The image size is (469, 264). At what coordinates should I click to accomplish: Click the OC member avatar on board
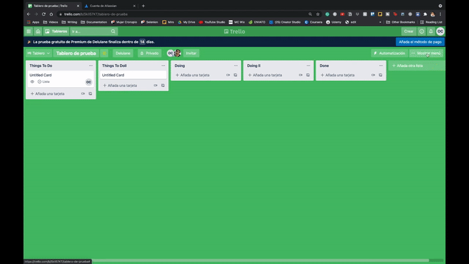tap(170, 53)
